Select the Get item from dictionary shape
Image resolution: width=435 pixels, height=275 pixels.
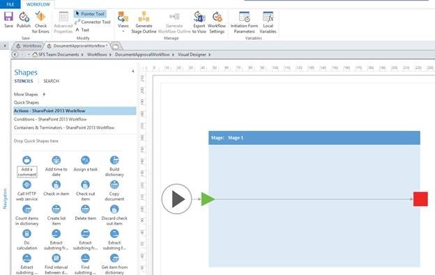click(x=114, y=264)
